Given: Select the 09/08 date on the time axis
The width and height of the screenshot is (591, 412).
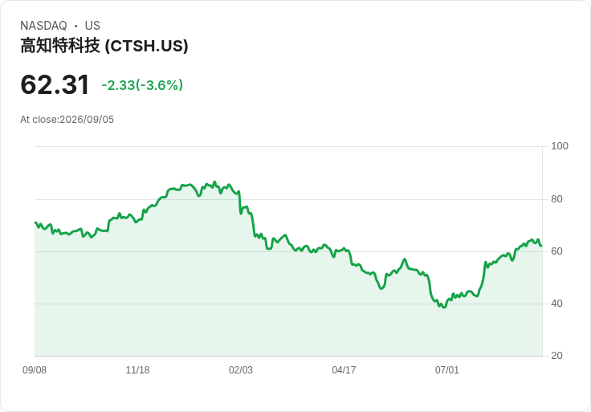Looking at the screenshot, I should coord(35,369).
